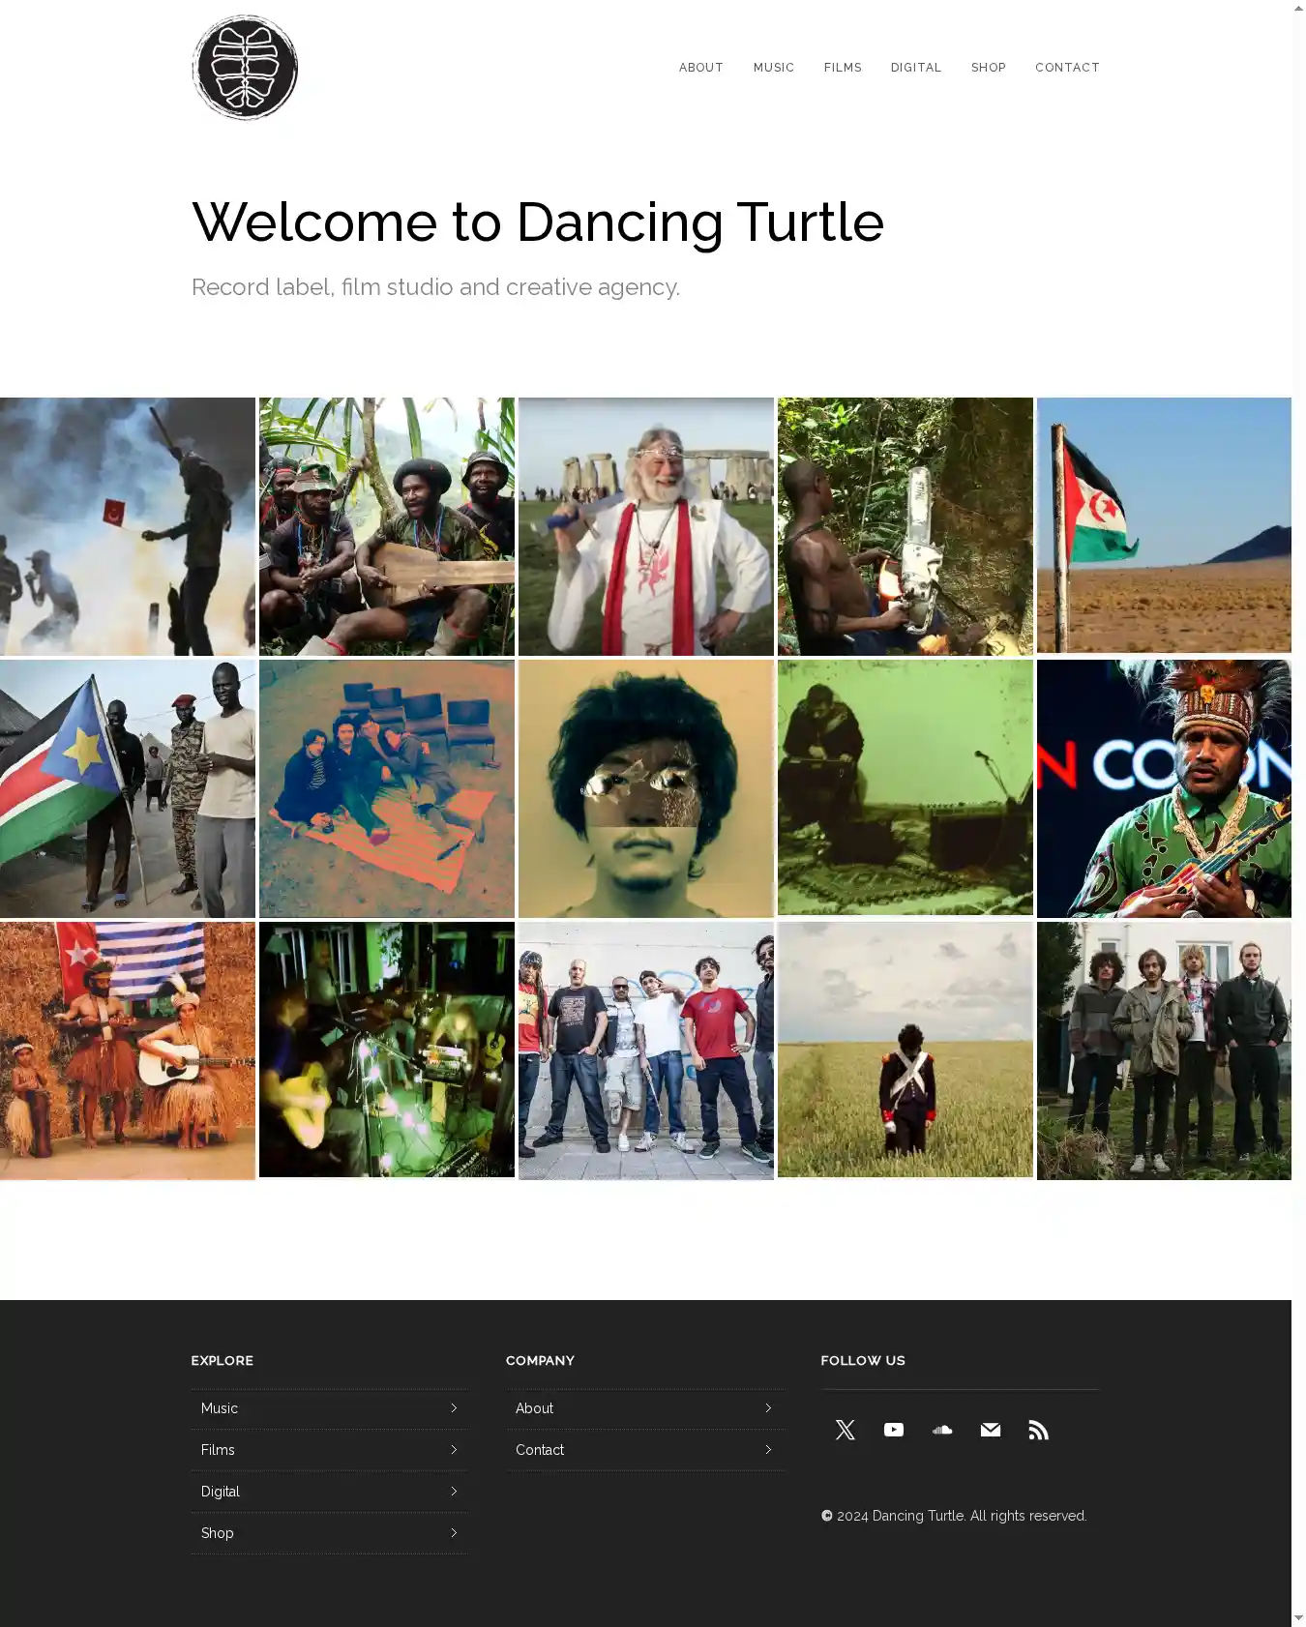Open the Stonehenge druid photo thumbnail
Screen dimensions: 1306x1627
click(646, 526)
